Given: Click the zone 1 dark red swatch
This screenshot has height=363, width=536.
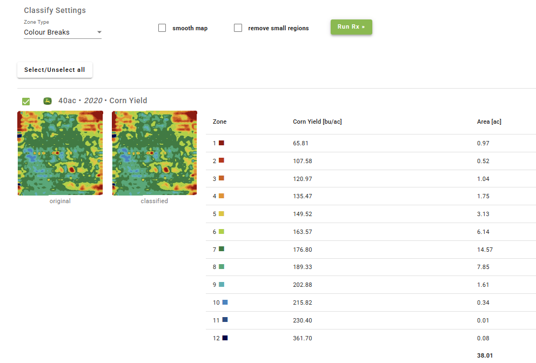Looking at the screenshot, I should tap(222, 143).
